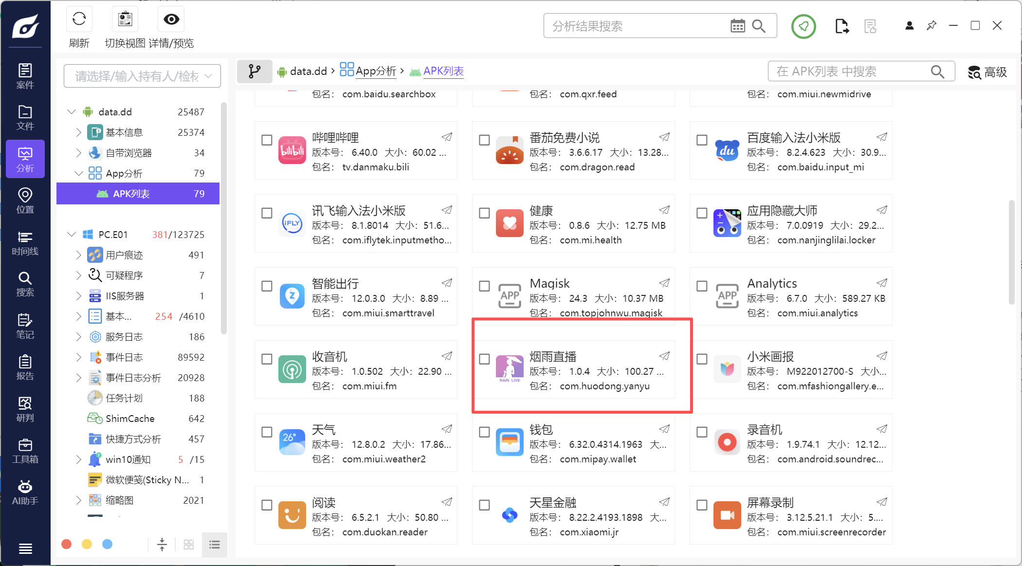Click the share icon on 哔哩哔哩 card

(x=447, y=137)
